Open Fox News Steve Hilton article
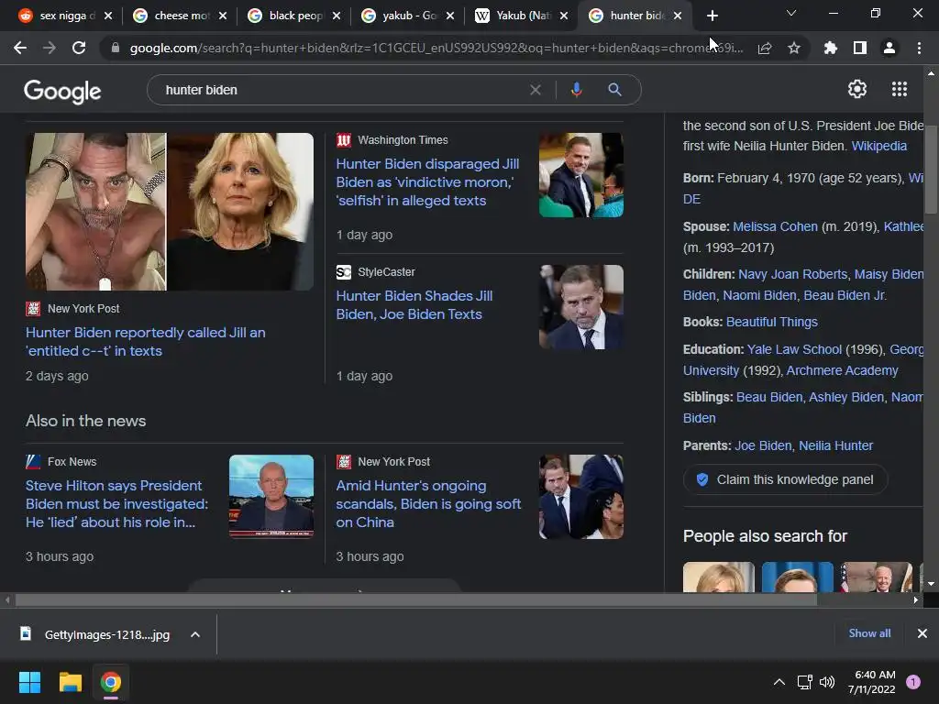This screenshot has height=704, width=939. pyautogui.click(x=116, y=503)
